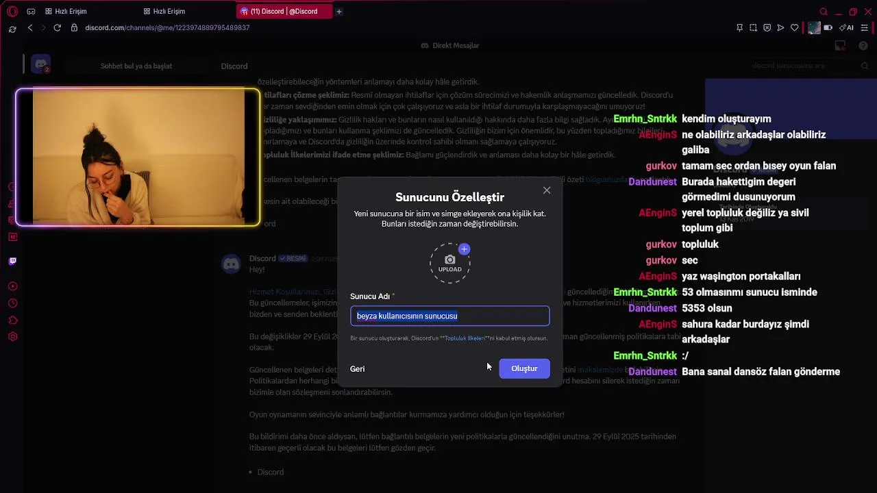
Task: Take a snapshot with the capture icon
Action: pyautogui.click(x=753, y=28)
